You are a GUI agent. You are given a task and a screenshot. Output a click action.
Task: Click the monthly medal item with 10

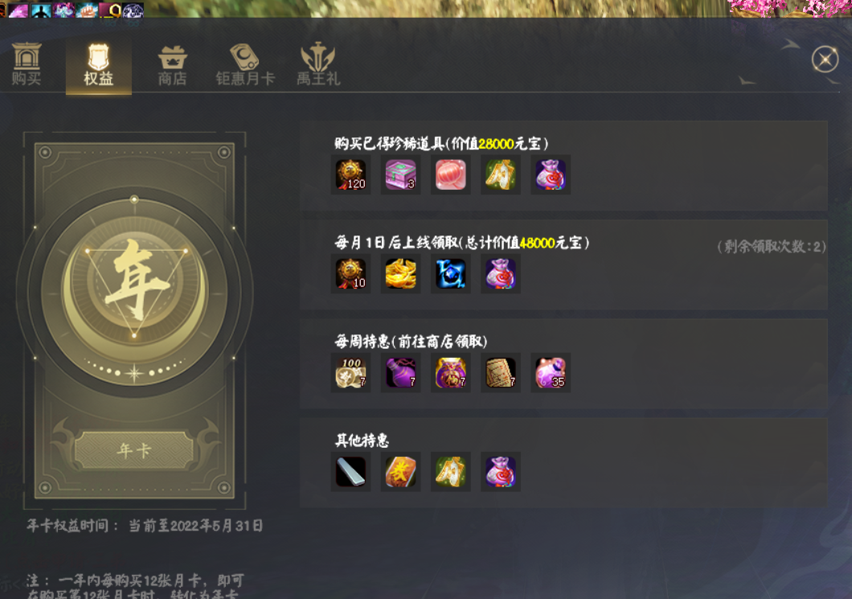(x=351, y=273)
